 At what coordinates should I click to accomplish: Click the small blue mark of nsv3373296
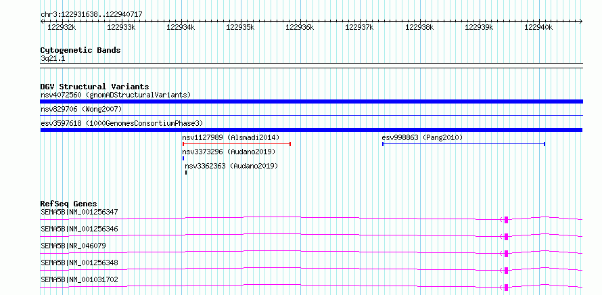(183, 158)
